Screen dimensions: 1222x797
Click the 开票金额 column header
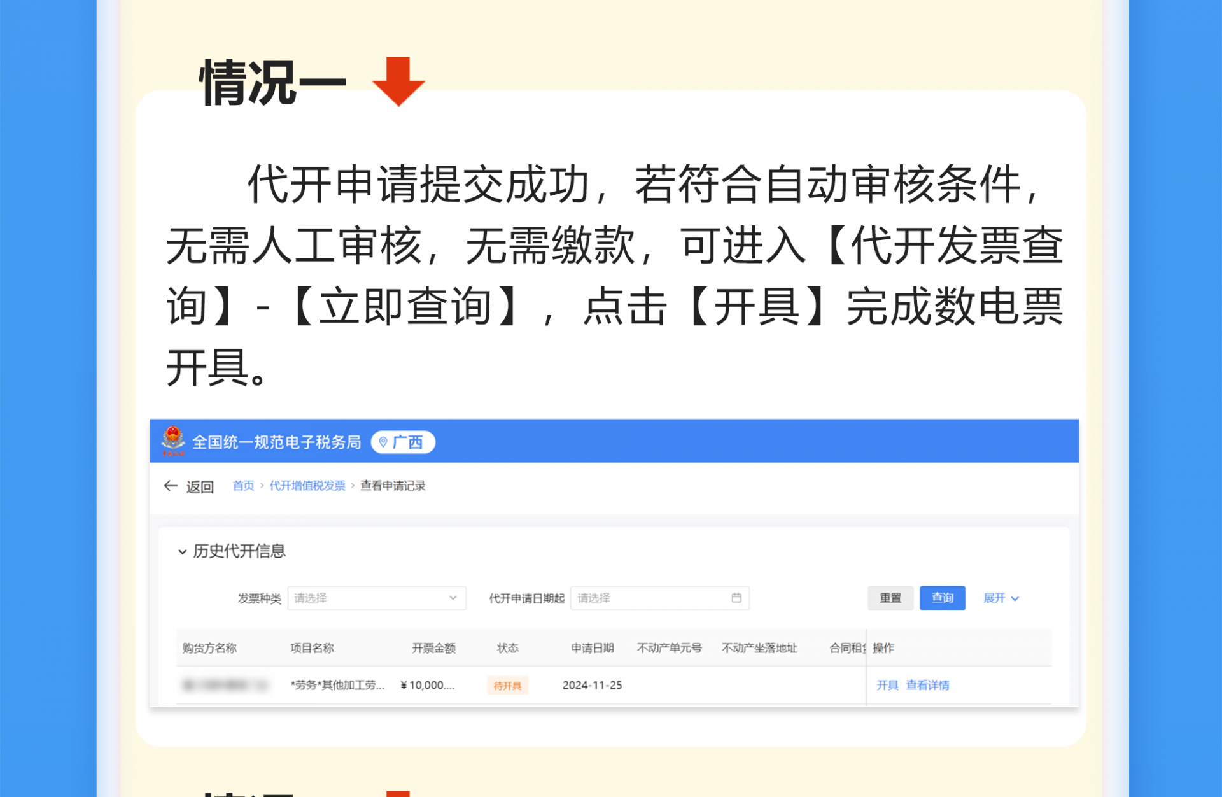click(x=433, y=648)
